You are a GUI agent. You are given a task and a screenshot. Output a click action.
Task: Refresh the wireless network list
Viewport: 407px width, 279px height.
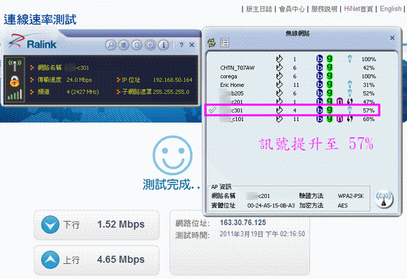click(212, 42)
